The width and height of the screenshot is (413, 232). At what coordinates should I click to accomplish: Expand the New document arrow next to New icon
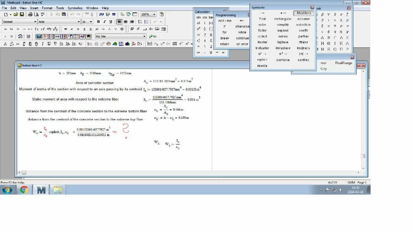click(10, 14)
